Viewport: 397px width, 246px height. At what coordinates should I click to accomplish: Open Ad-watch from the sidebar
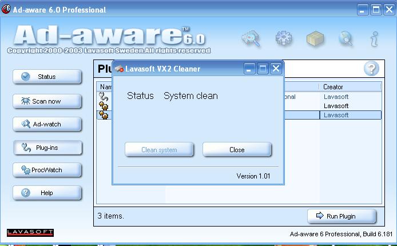(x=47, y=124)
